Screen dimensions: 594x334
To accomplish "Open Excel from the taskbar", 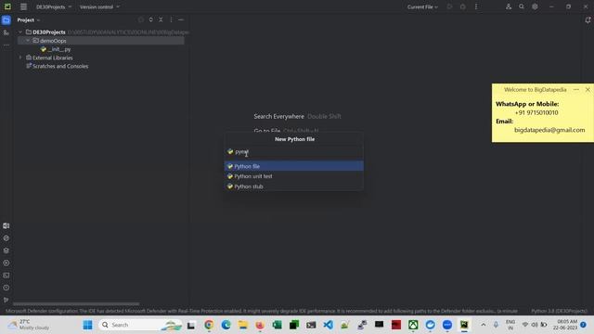I will coord(277,325).
